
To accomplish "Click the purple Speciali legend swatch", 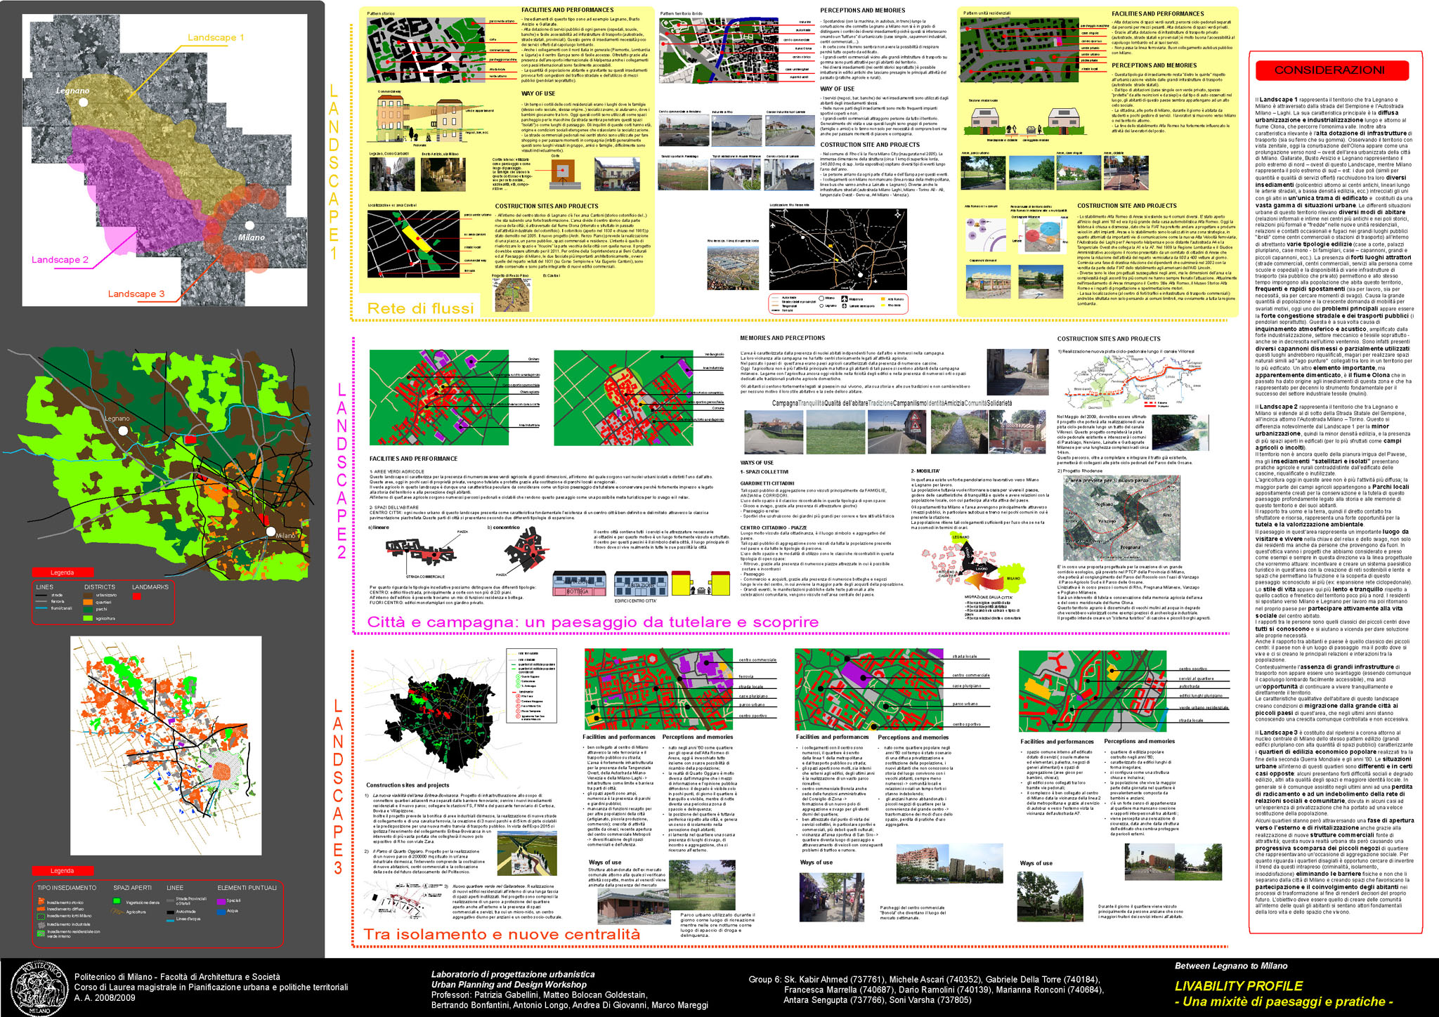I will pyautogui.click(x=221, y=900).
